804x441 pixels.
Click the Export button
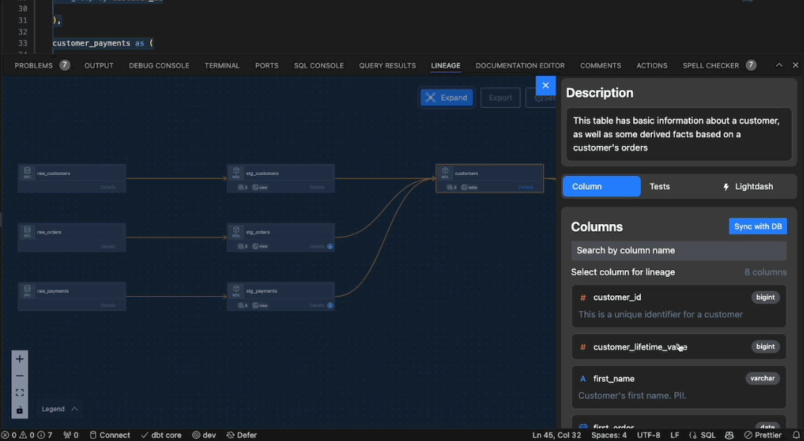pyautogui.click(x=500, y=98)
